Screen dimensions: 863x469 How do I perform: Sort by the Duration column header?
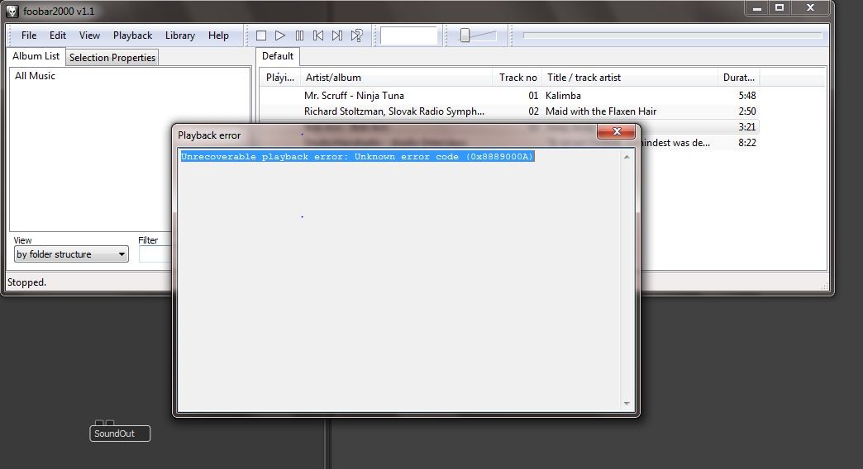(739, 78)
